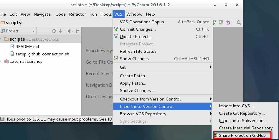Choose Import into Subversion... option
The image size is (279, 140).
245,121
